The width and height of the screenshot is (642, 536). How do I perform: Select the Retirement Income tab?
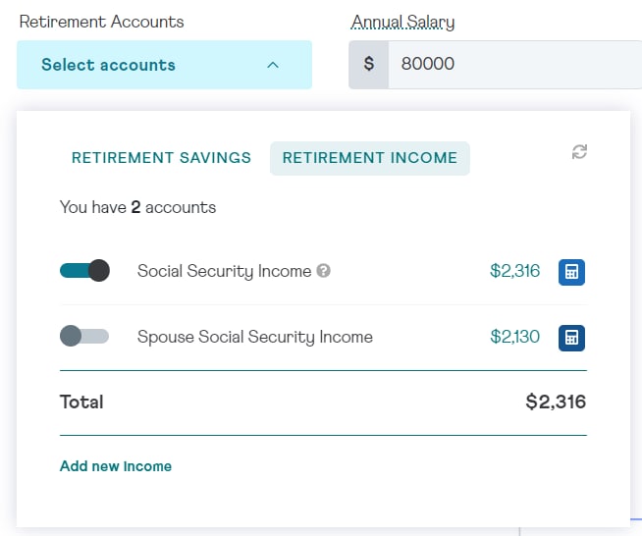tap(370, 158)
